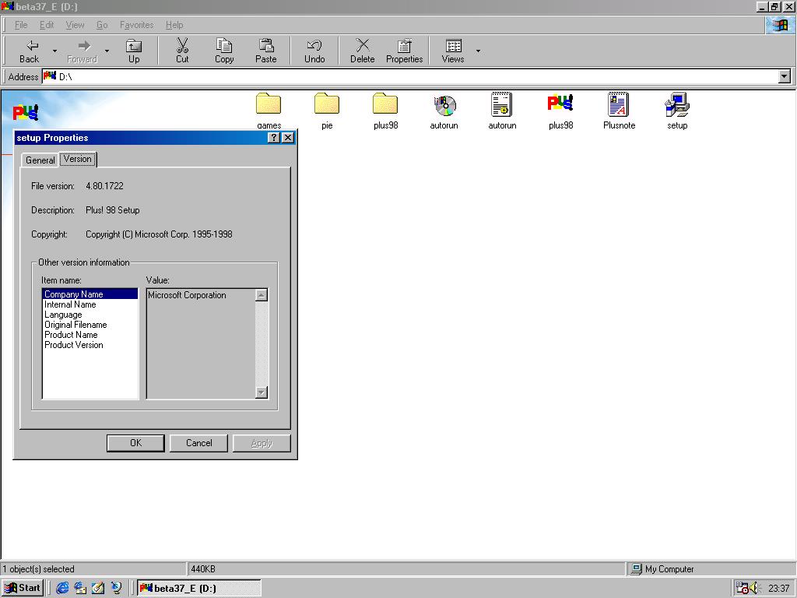This screenshot has height=598, width=797.
Task: Click the Apply button
Action: 262,443
